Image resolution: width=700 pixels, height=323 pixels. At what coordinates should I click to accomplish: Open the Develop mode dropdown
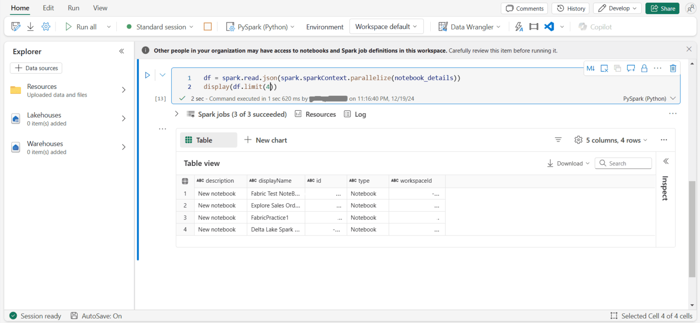(618, 8)
